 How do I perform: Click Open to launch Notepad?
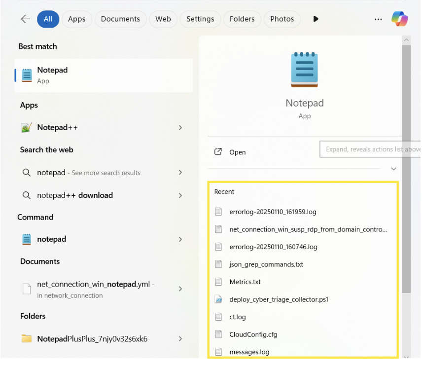pyautogui.click(x=238, y=152)
